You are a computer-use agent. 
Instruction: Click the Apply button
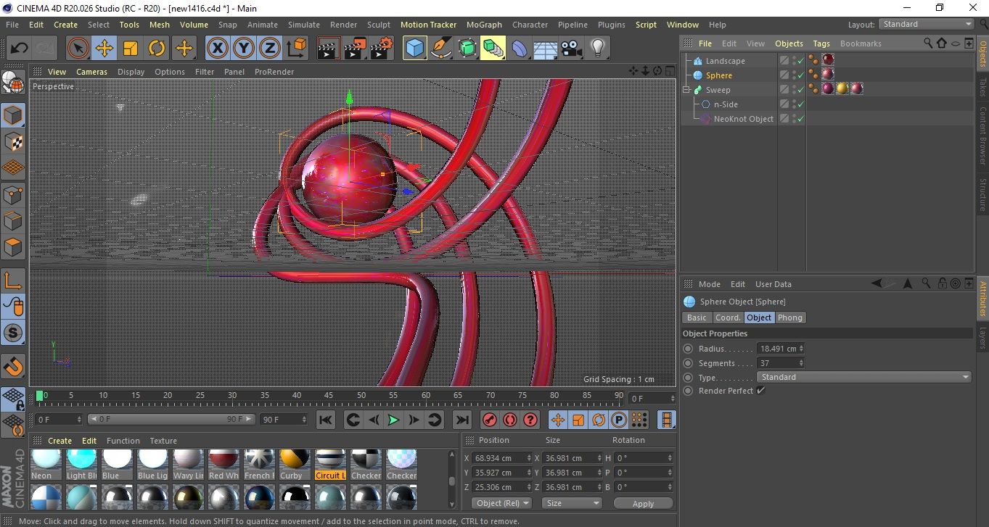tap(643, 503)
